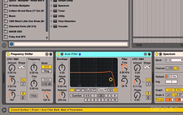Toggle Quantize button in Auto Filter
The image size is (183, 115).
(x=77, y=96)
